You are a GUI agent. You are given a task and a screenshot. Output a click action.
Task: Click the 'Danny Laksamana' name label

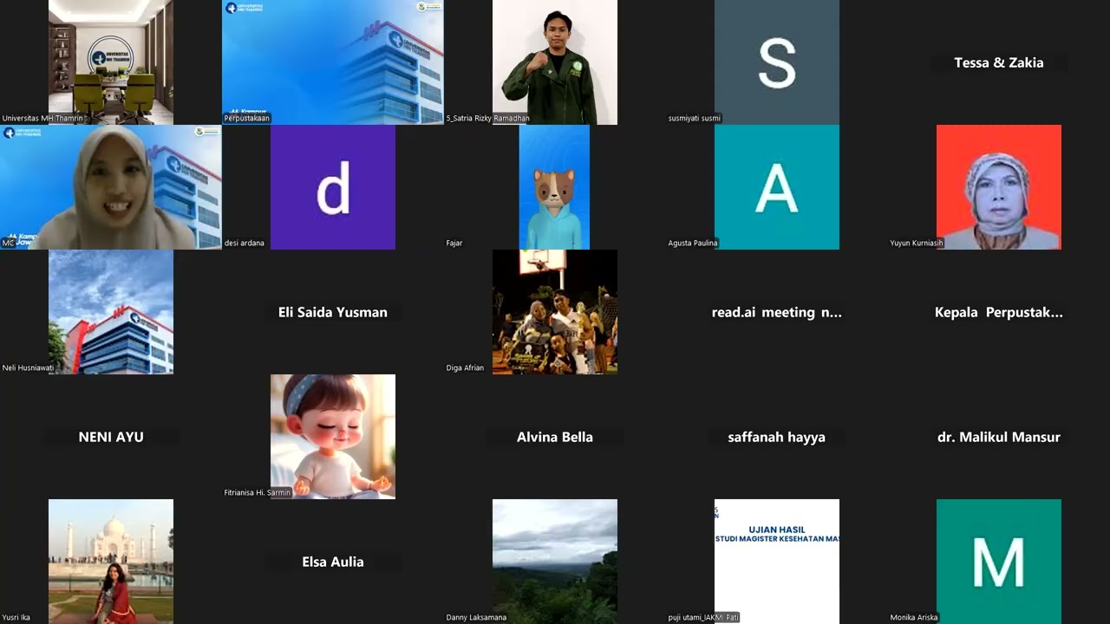476,617
